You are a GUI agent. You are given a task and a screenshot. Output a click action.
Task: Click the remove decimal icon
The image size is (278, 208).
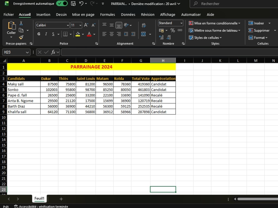(x=169, y=37)
